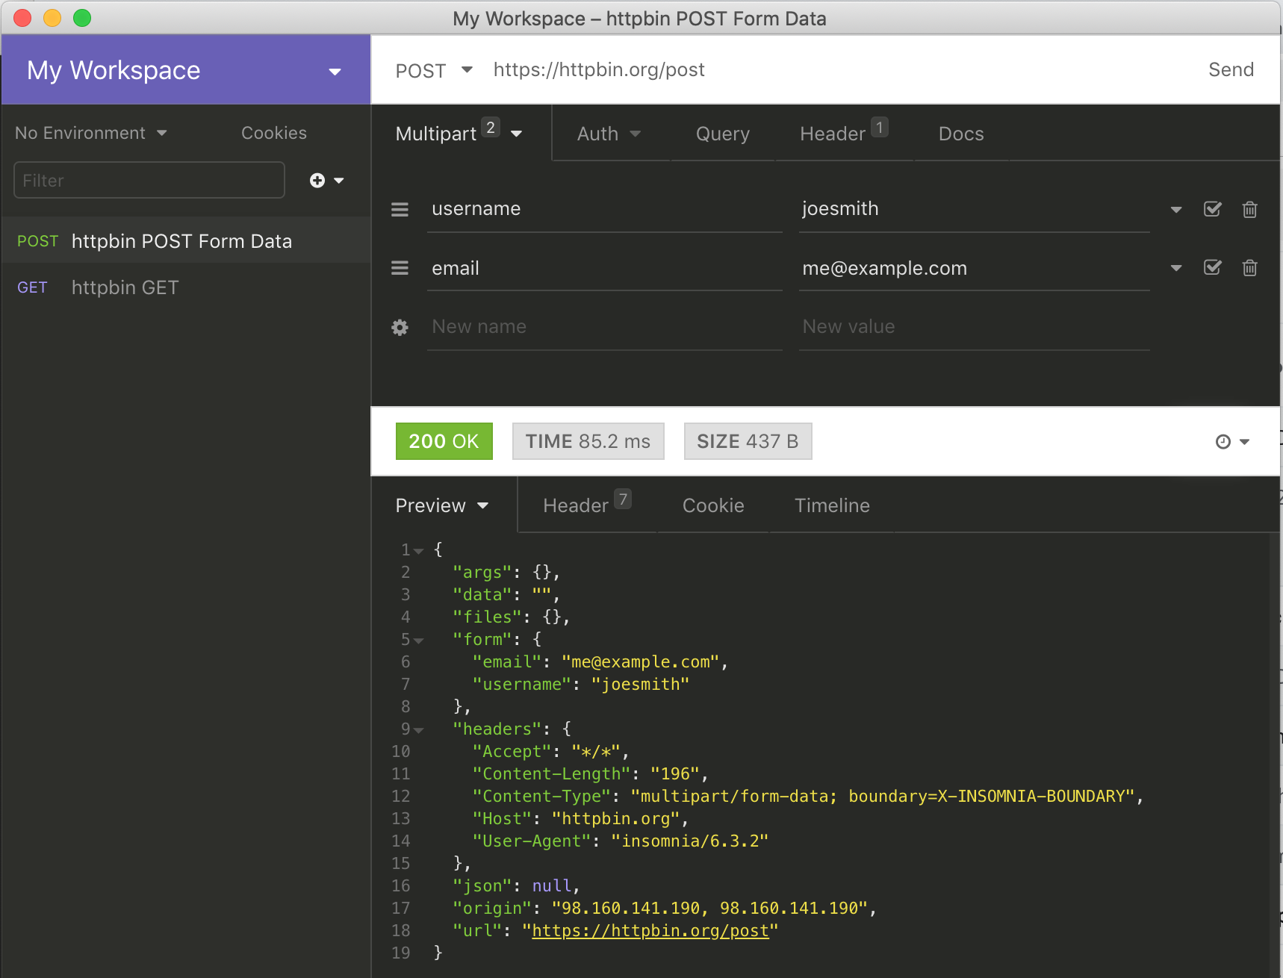Open the gear options beside New name
1283x978 pixels.
click(x=400, y=328)
